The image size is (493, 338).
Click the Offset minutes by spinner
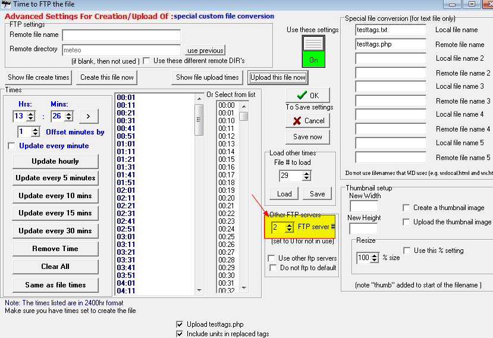[29, 132]
